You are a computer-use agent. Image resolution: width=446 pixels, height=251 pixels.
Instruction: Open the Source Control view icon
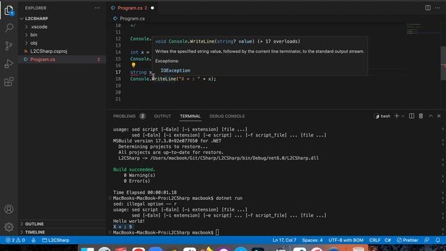point(9,45)
